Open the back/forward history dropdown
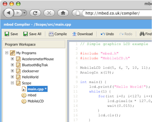Image resolution: width=152 pixels, height=122 pixels. point(24,13)
